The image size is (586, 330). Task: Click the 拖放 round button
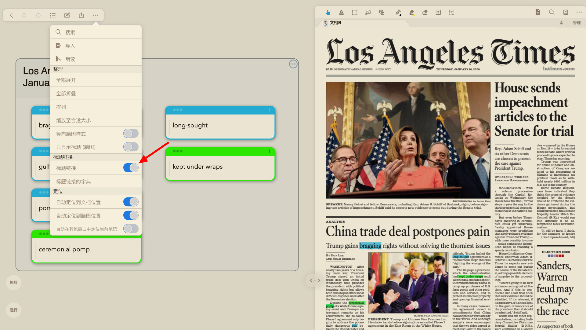[14, 282]
